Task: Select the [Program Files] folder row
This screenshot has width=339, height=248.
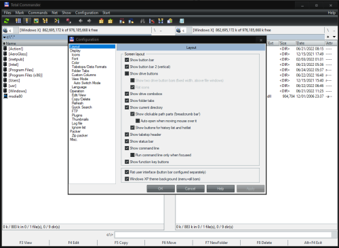Action: tap(21, 70)
